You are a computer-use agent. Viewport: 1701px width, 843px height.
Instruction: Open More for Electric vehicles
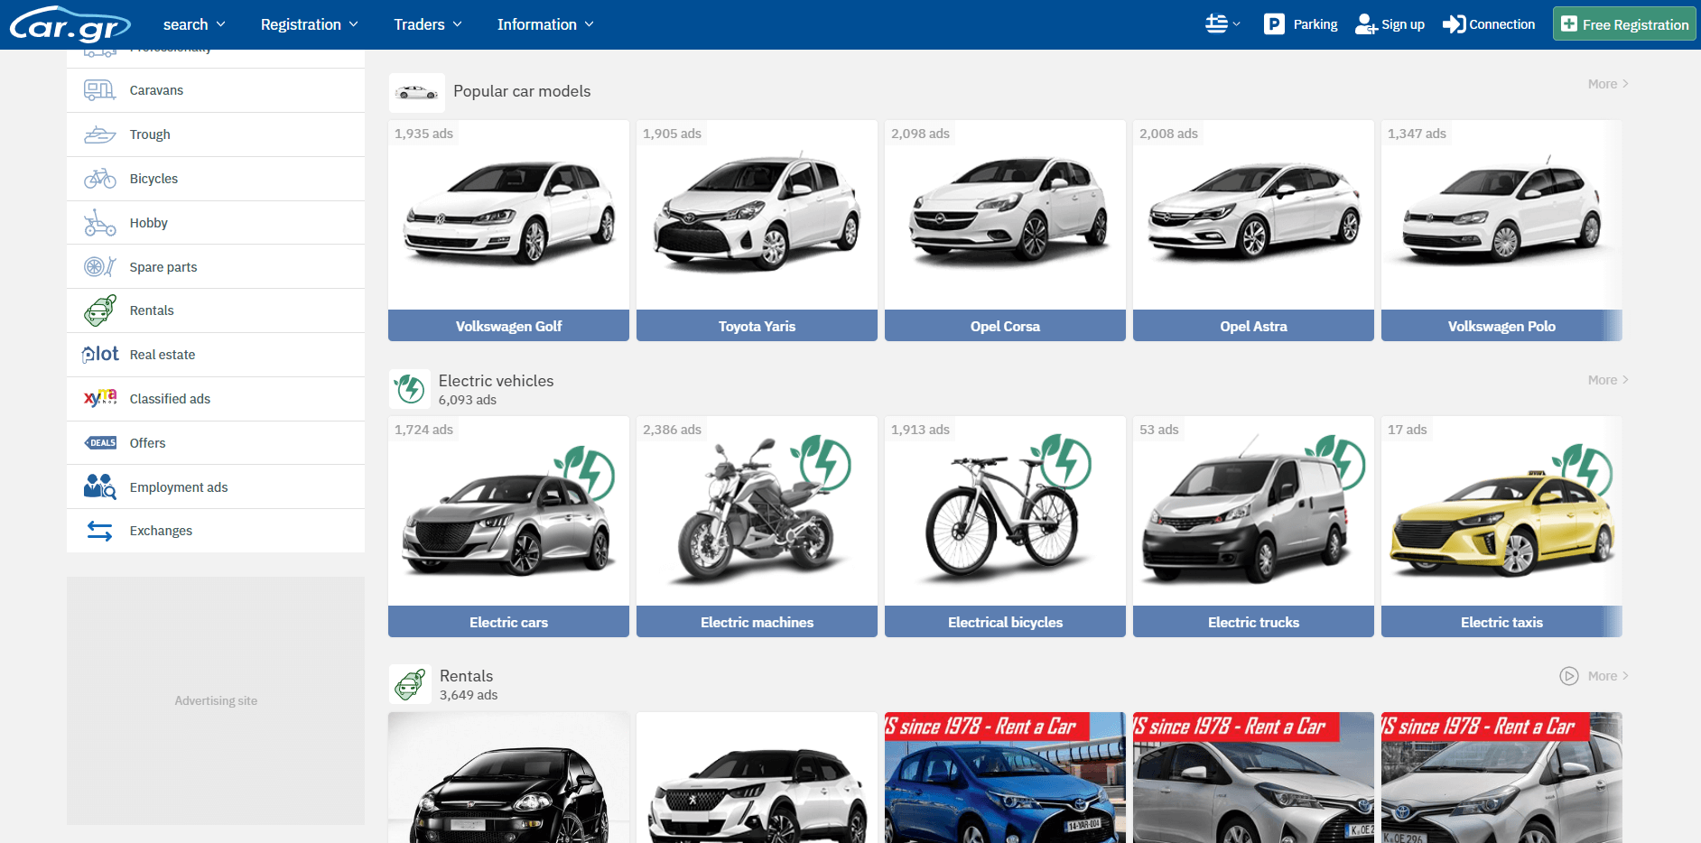click(x=1608, y=380)
